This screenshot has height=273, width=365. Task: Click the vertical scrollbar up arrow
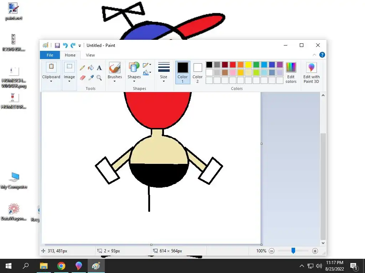tap(323, 95)
